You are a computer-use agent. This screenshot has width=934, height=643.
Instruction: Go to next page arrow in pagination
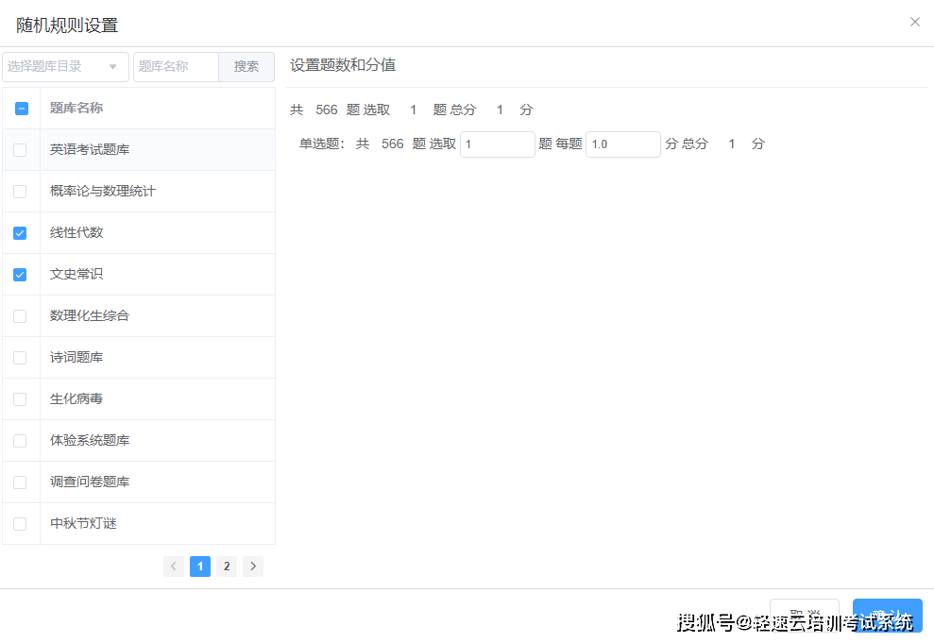tap(253, 567)
